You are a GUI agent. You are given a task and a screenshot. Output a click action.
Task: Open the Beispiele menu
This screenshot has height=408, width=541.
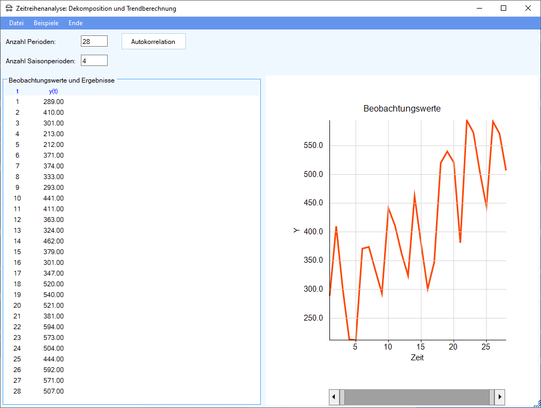click(x=46, y=23)
